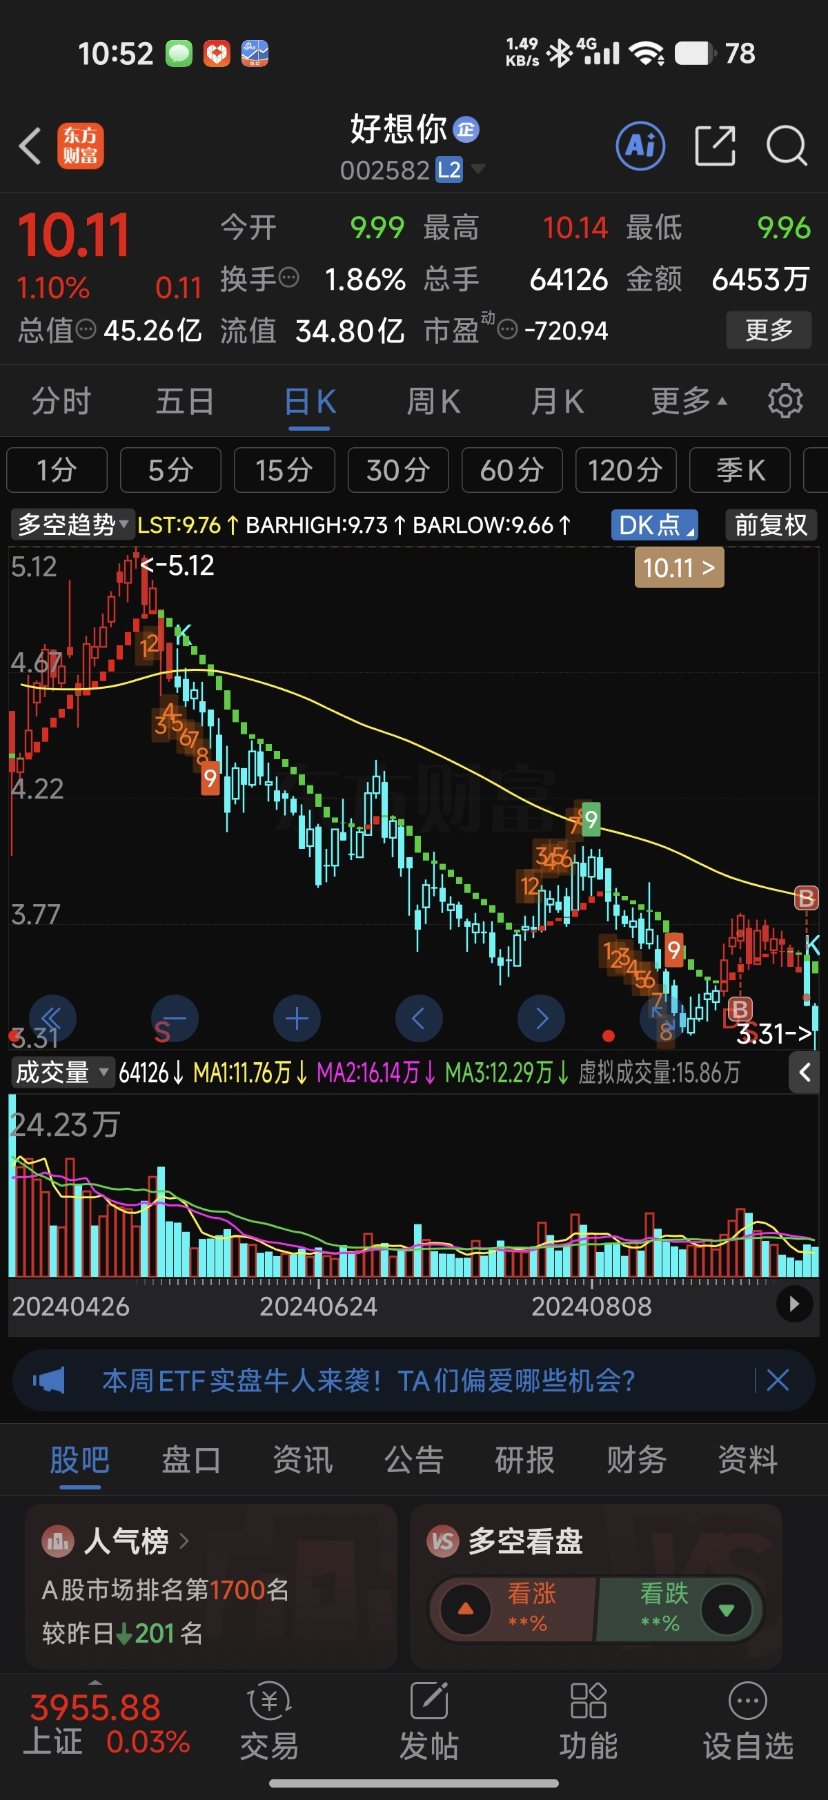Viewport: 828px width, 1800px height.
Task: Open the 东方财富 home logo
Action: pyautogui.click(x=80, y=146)
